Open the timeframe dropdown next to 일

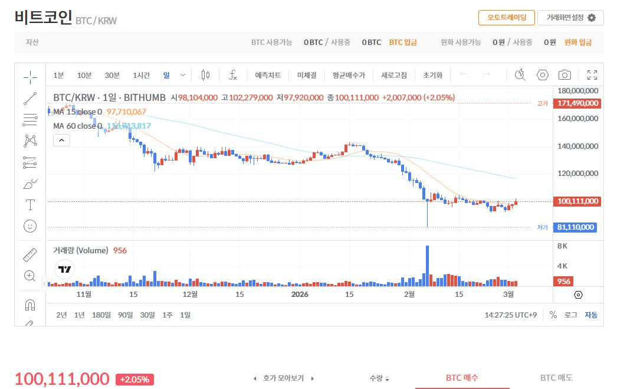pyautogui.click(x=183, y=75)
